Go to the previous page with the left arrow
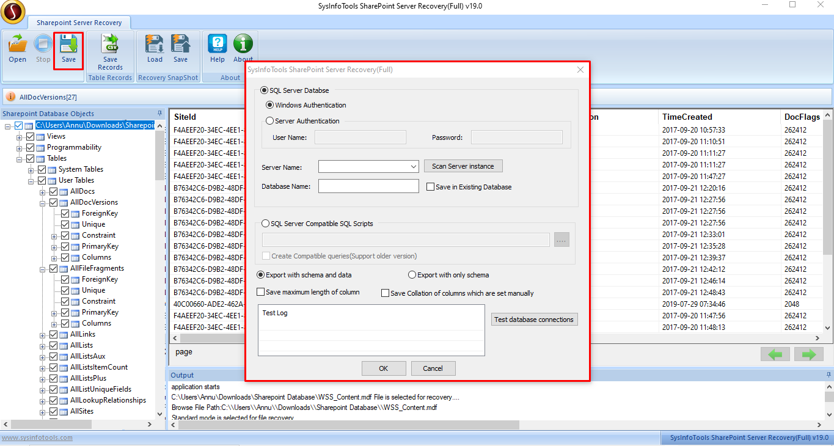This screenshot has height=446, width=834. (x=775, y=354)
